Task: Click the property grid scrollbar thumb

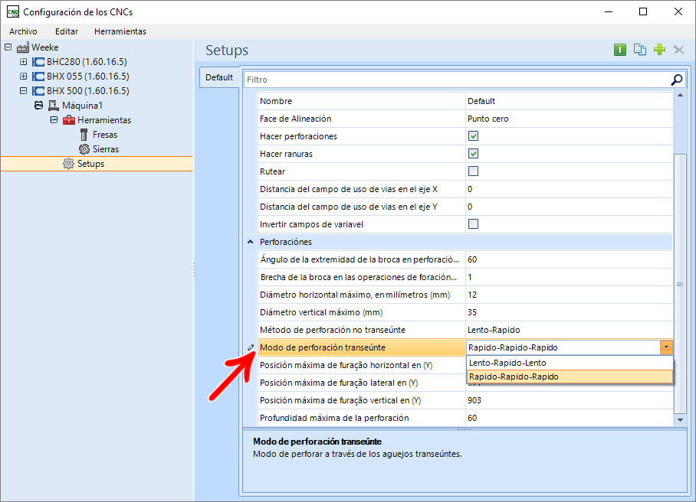Action: (680, 284)
